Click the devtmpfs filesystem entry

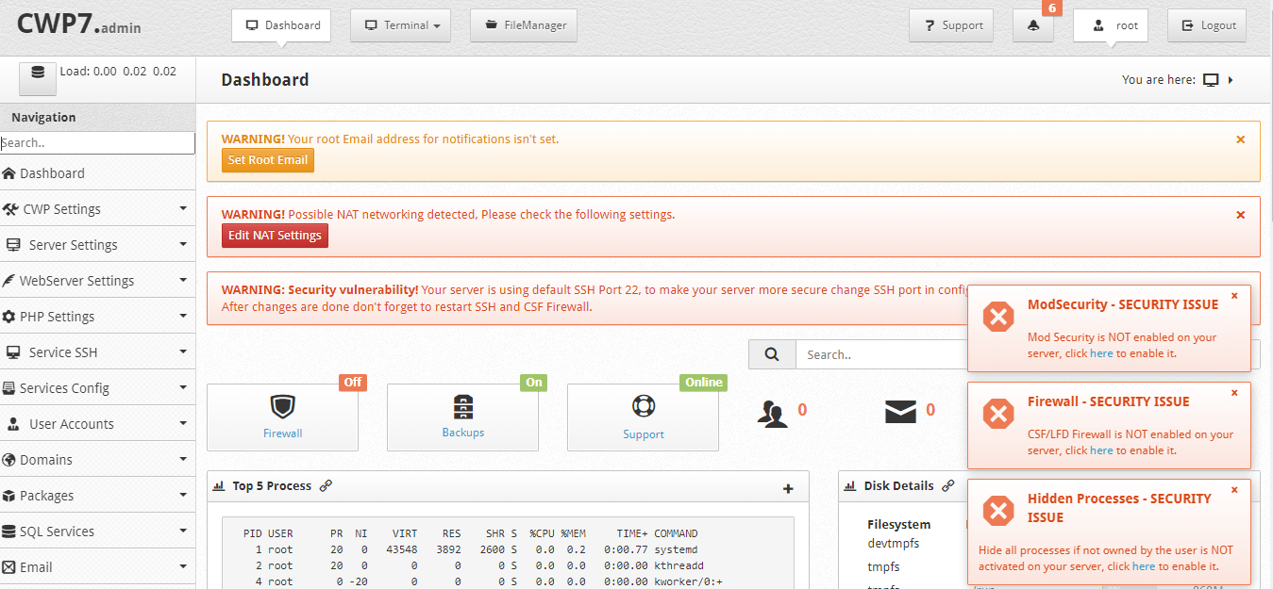point(893,544)
